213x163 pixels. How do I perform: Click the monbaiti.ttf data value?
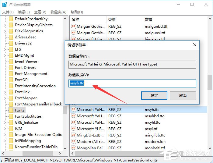tap(155, 148)
